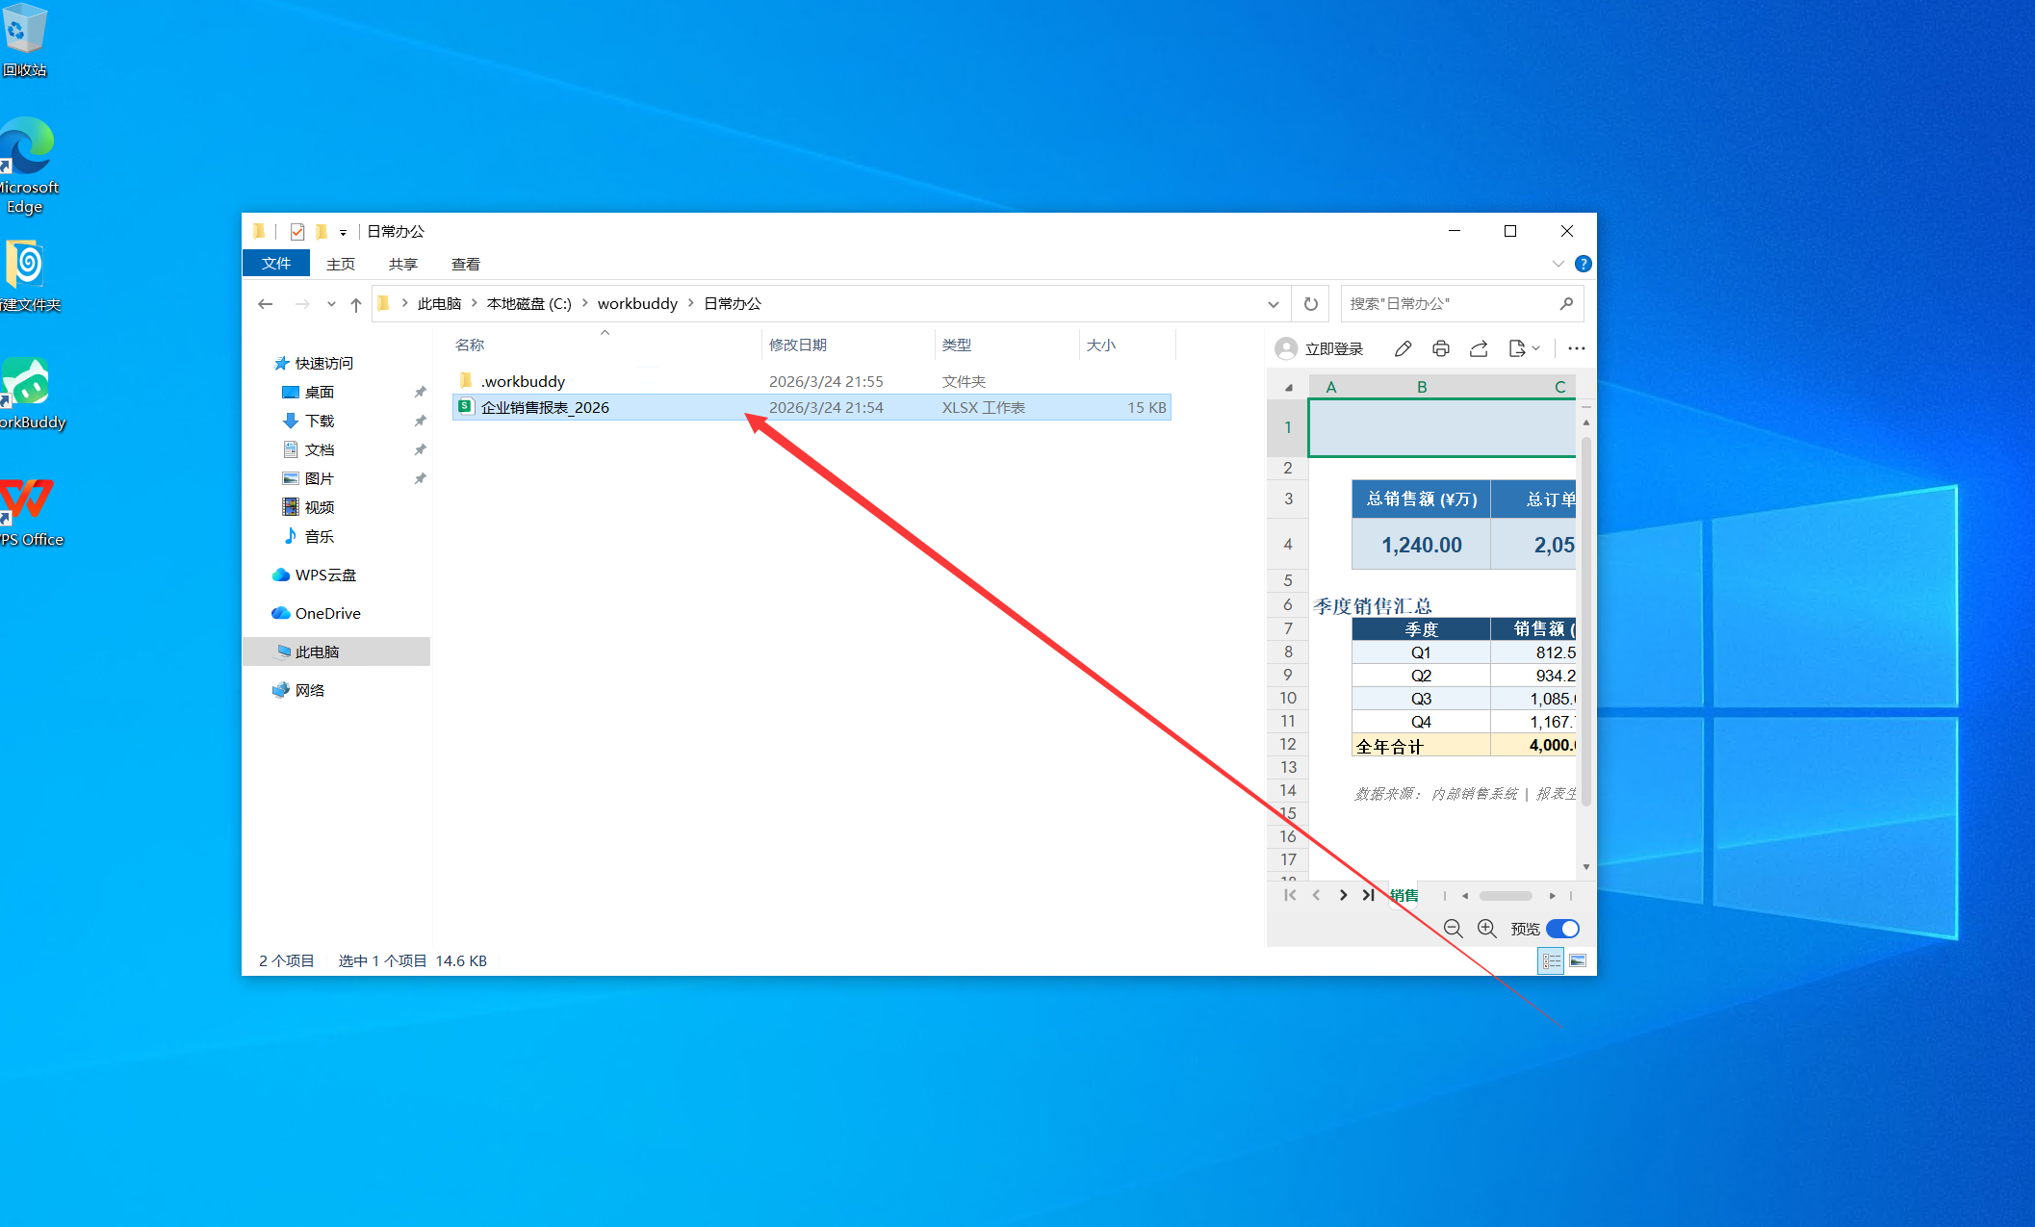Toggle the details view button in the status bar
Image resolution: width=2035 pixels, height=1227 pixels.
coord(1551,960)
